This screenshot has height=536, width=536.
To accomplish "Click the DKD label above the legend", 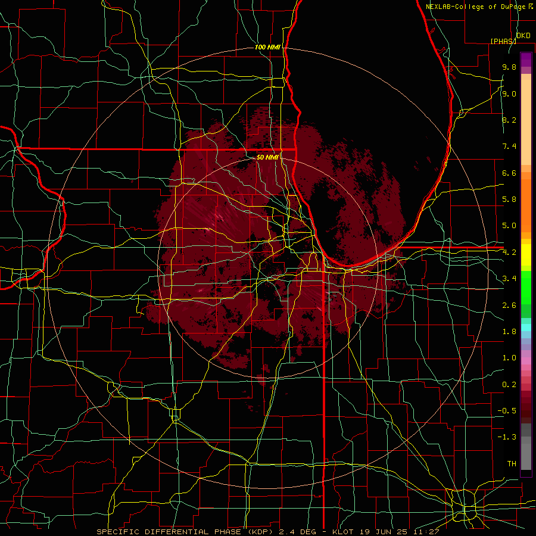I will click(523, 36).
